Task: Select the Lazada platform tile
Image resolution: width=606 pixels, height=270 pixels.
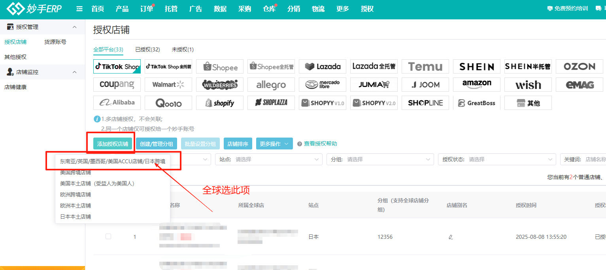Action: tap(323, 66)
